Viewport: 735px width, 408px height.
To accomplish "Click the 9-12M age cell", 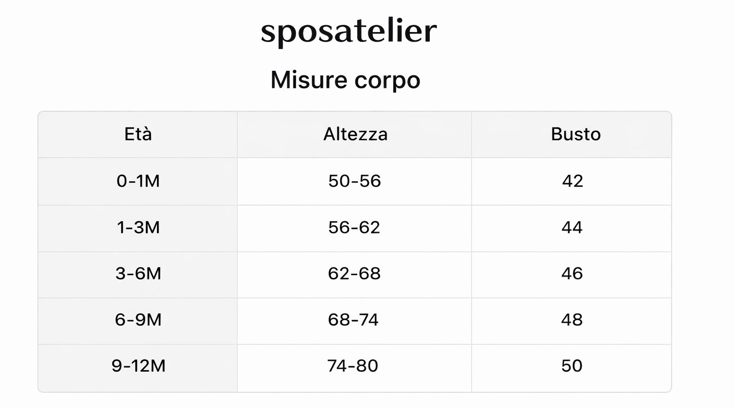I will (138, 366).
